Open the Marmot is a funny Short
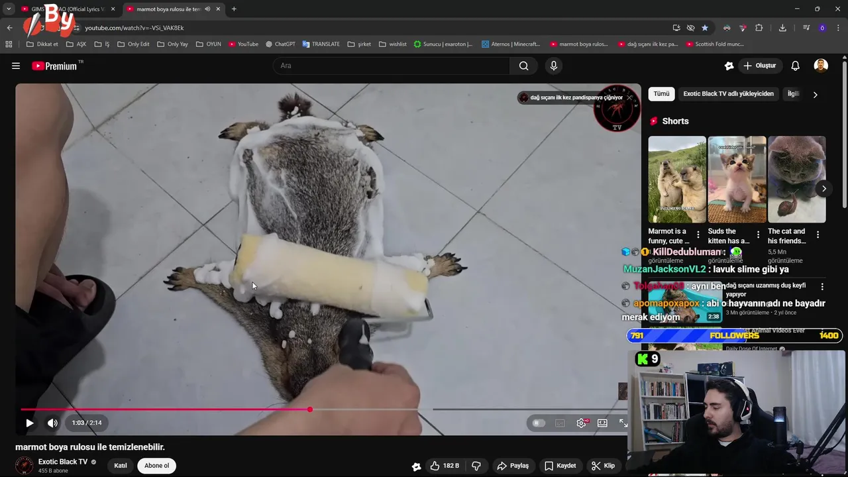This screenshot has height=477, width=848. (677, 180)
